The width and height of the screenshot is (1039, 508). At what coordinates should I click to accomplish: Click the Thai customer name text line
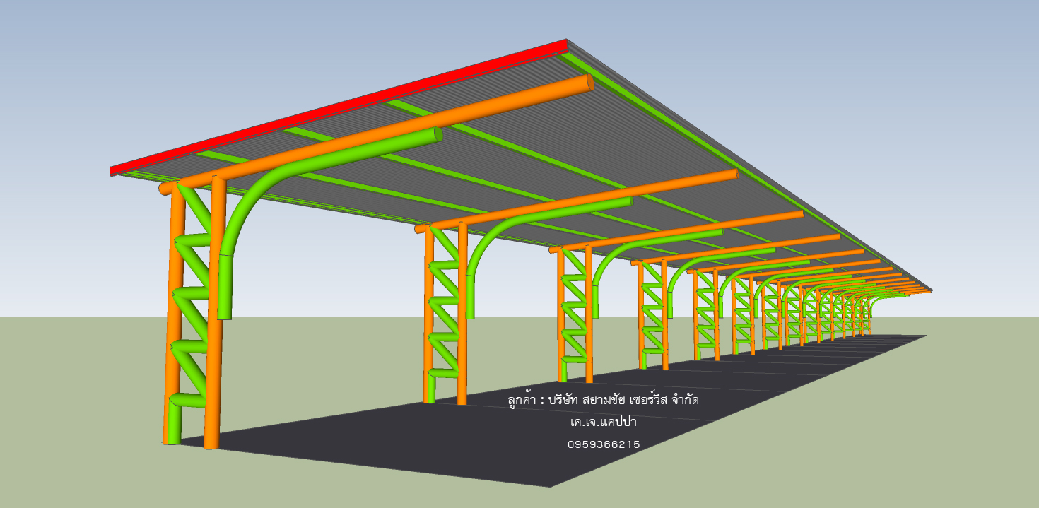(x=603, y=400)
